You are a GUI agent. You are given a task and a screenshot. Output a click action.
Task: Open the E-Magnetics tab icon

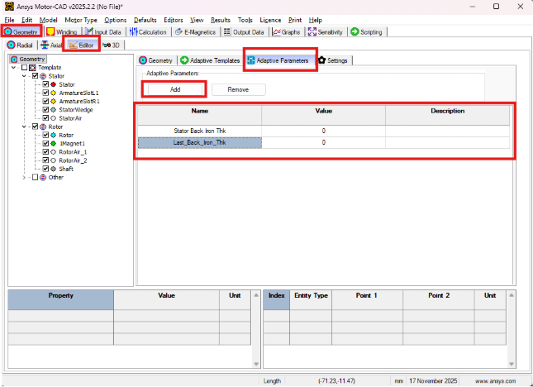178,31
